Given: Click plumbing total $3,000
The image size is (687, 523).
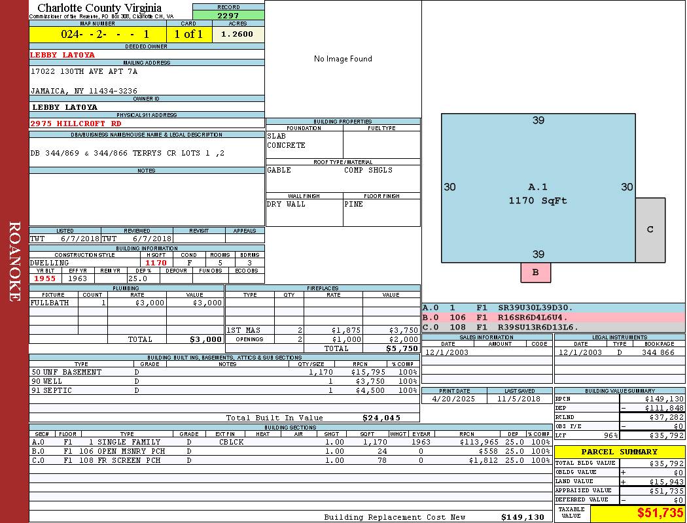Looking at the screenshot, I should [x=206, y=339].
